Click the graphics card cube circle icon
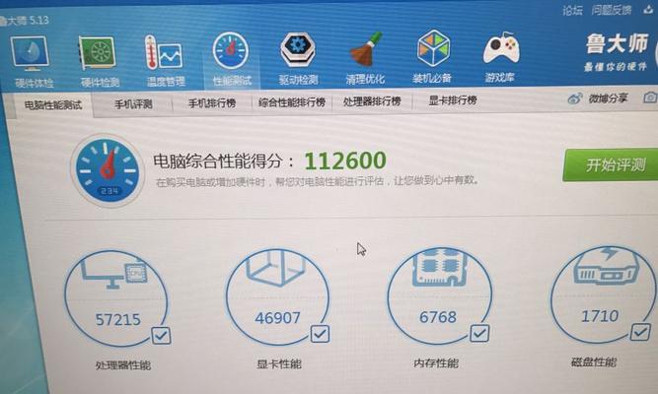This screenshot has height=394, width=658. 277,296
